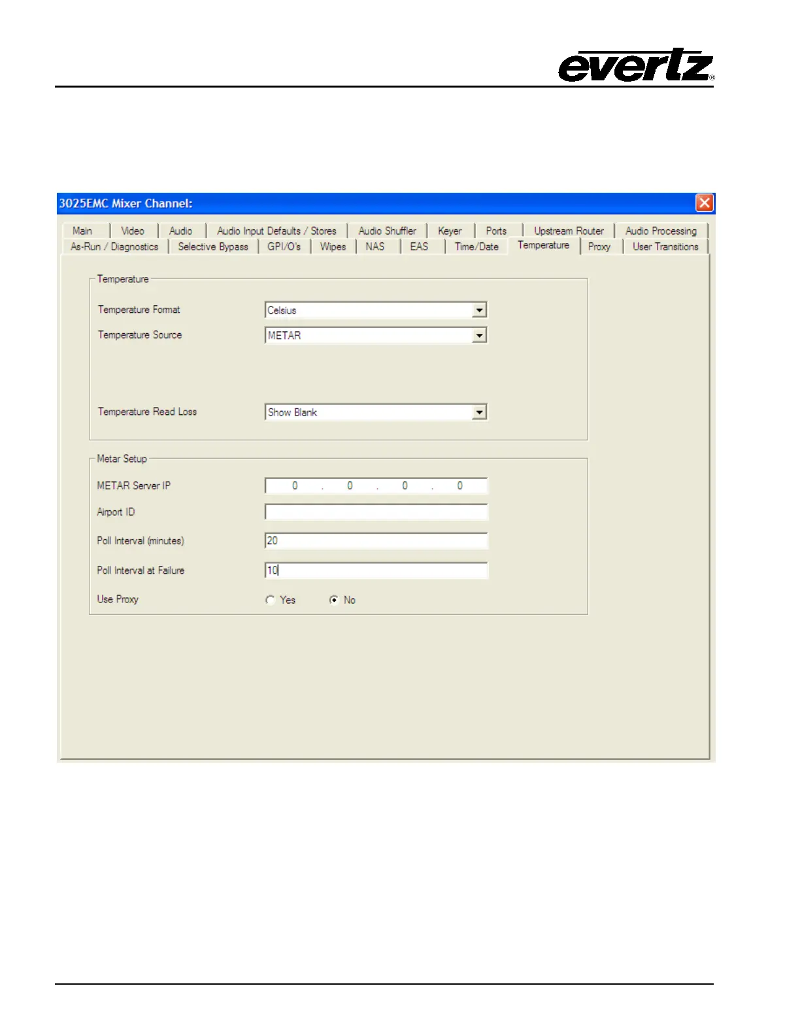Click the evertz logo
The width and height of the screenshot is (800, 1035).
pyautogui.click(x=636, y=65)
